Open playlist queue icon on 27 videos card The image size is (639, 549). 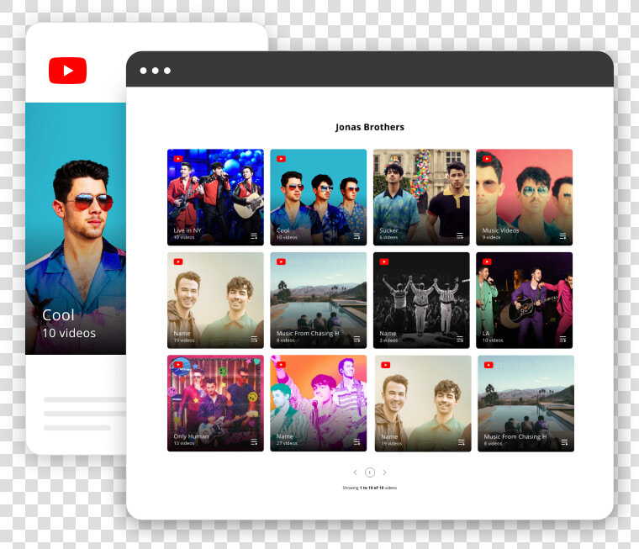pos(356,442)
